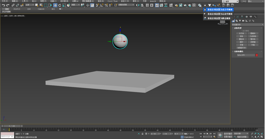Click the 长方体 box primitive button
The width and height of the screenshot is (265, 139).
pos(242,33)
